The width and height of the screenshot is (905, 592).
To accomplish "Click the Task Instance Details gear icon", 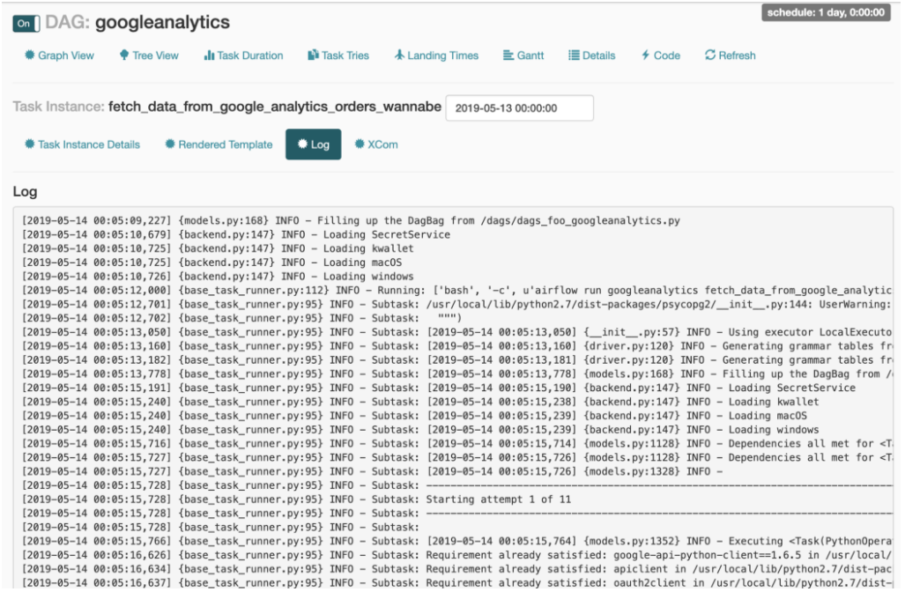I will [29, 144].
